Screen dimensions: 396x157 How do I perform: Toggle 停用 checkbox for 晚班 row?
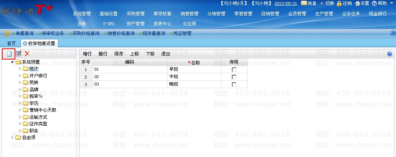234,84
